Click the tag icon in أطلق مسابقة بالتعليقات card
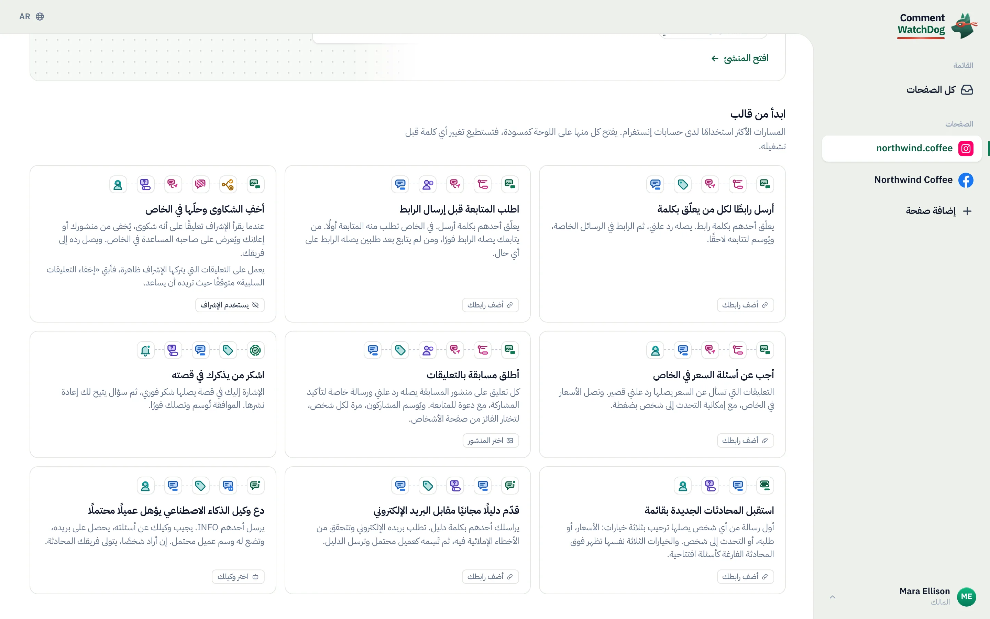The height and width of the screenshot is (619, 990). [x=400, y=350]
